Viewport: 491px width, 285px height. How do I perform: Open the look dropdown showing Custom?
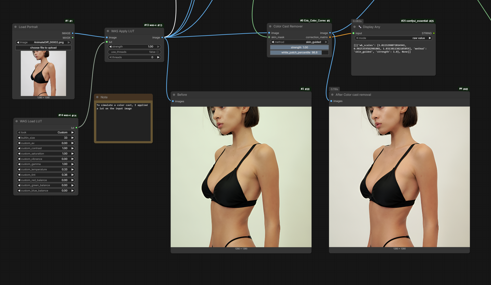46,132
